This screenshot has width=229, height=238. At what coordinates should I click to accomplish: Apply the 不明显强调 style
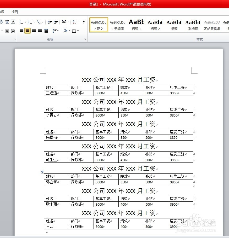click(x=212, y=25)
